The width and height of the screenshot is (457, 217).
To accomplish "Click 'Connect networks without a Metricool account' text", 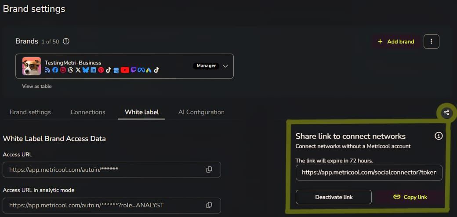I will (353, 146).
